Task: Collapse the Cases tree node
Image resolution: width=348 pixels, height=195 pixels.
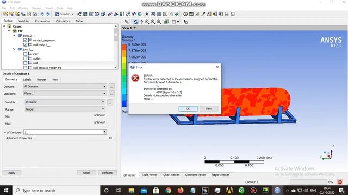Action: click(4, 27)
